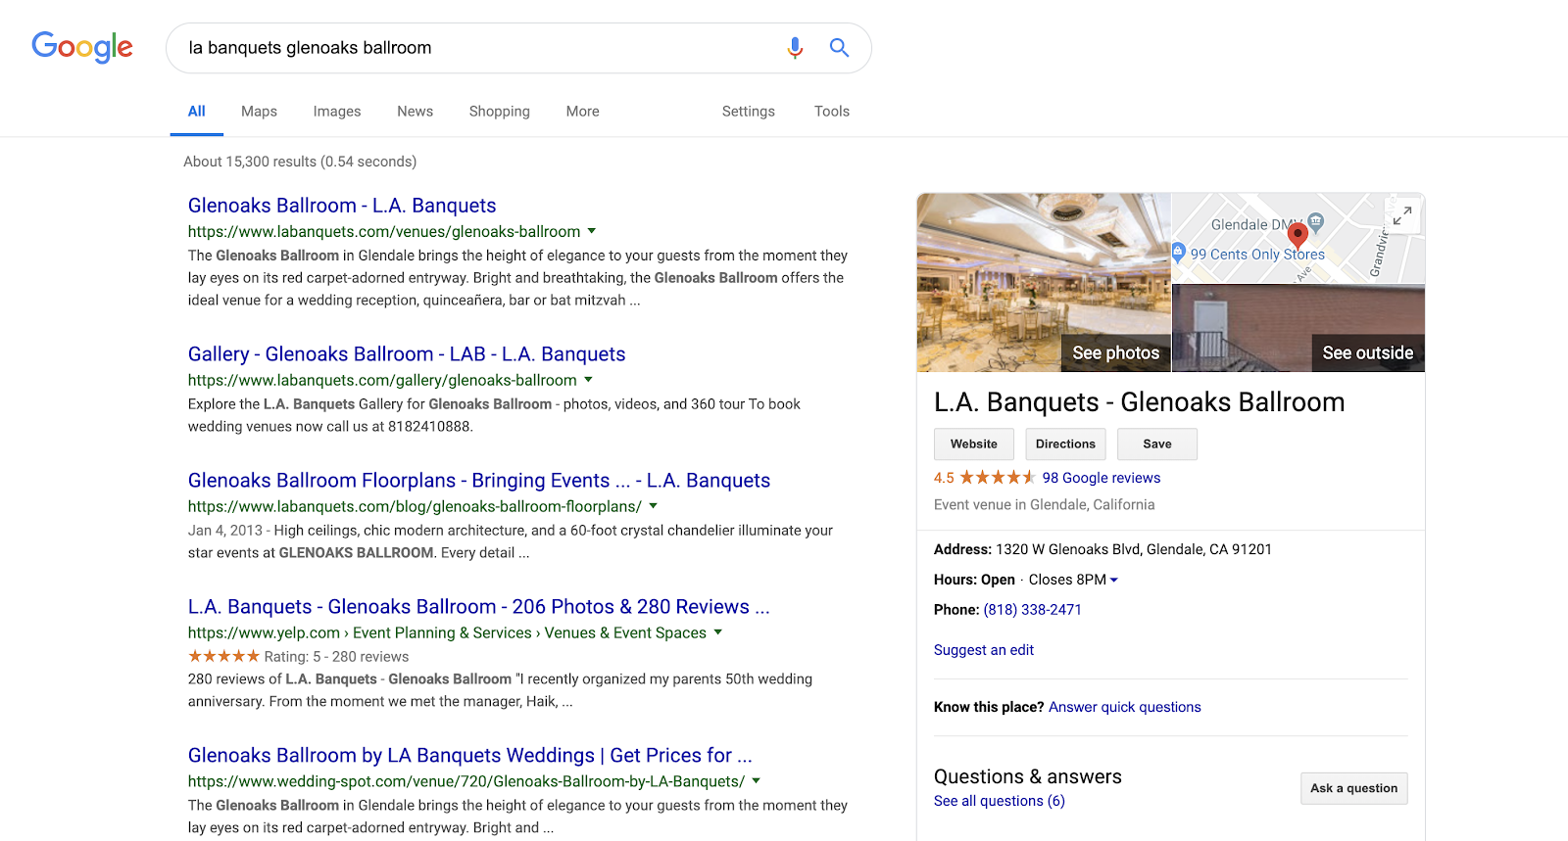This screenshot has height=841, width=1568.
Task: Switch to the Shopping tab
Action: (499, 112)
